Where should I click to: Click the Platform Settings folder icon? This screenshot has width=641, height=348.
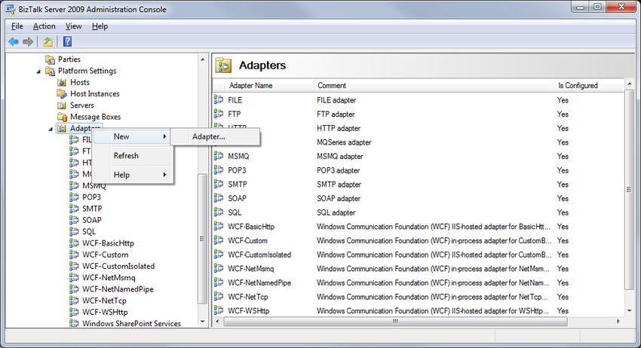[x=50, y=71]
